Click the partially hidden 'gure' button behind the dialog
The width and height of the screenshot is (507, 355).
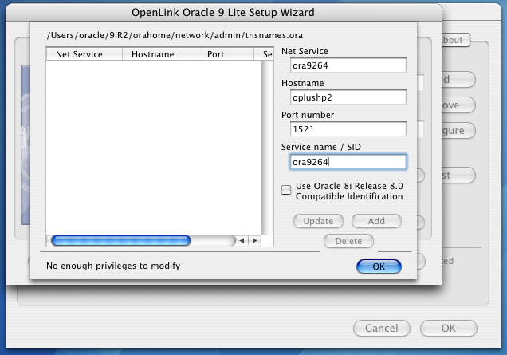pos(458,130)
